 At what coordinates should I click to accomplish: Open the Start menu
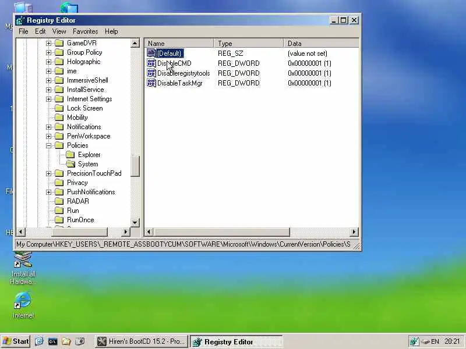pos(16,341)
